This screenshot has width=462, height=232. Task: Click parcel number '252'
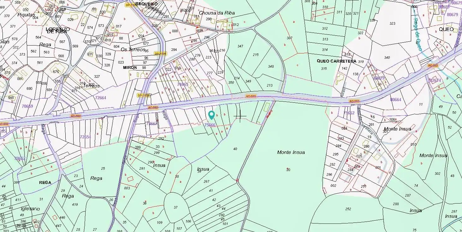point(348,209)
